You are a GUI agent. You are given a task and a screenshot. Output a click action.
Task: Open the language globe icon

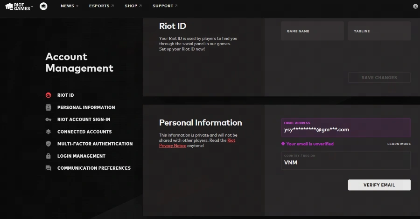[415, 6]
